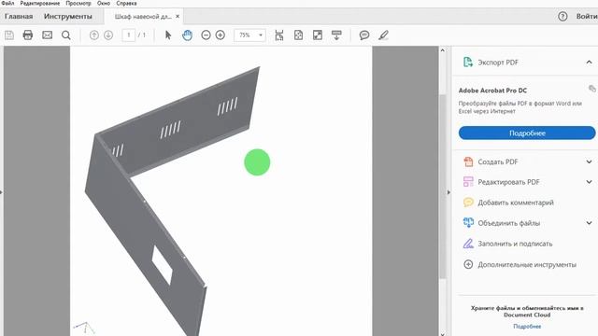Zoom in with the plus button
The image size is (598, 336).
221,35
